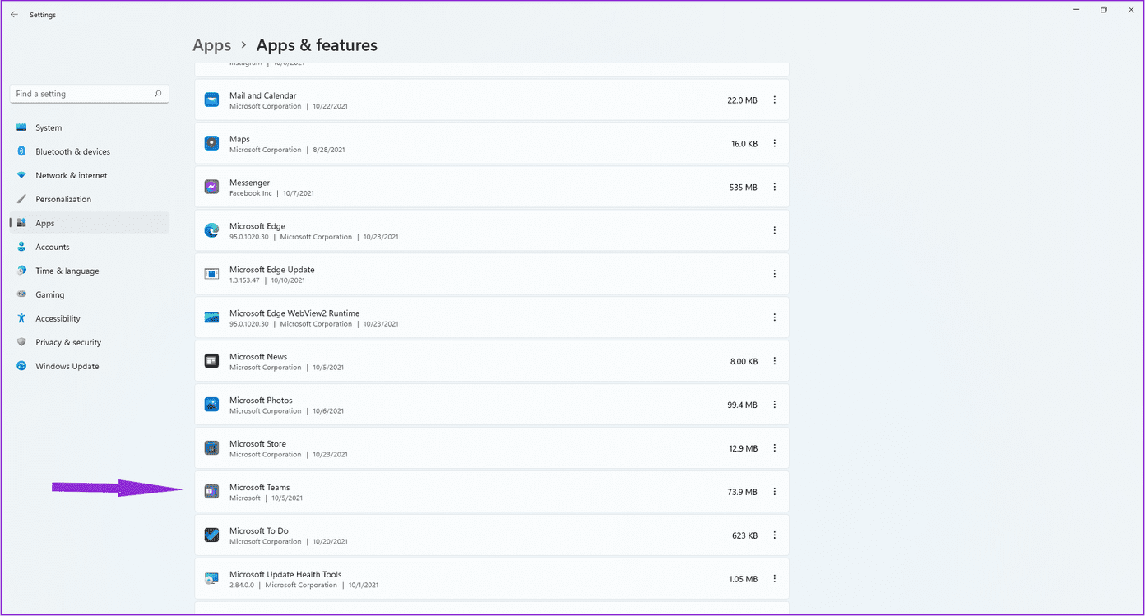Open System settings in sidebar

89,127
